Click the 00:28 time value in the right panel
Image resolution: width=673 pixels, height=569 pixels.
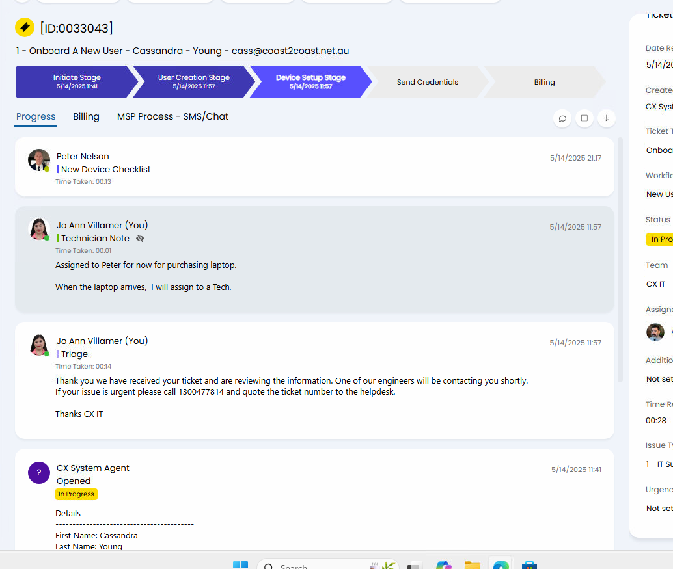[x=656, y=421]
